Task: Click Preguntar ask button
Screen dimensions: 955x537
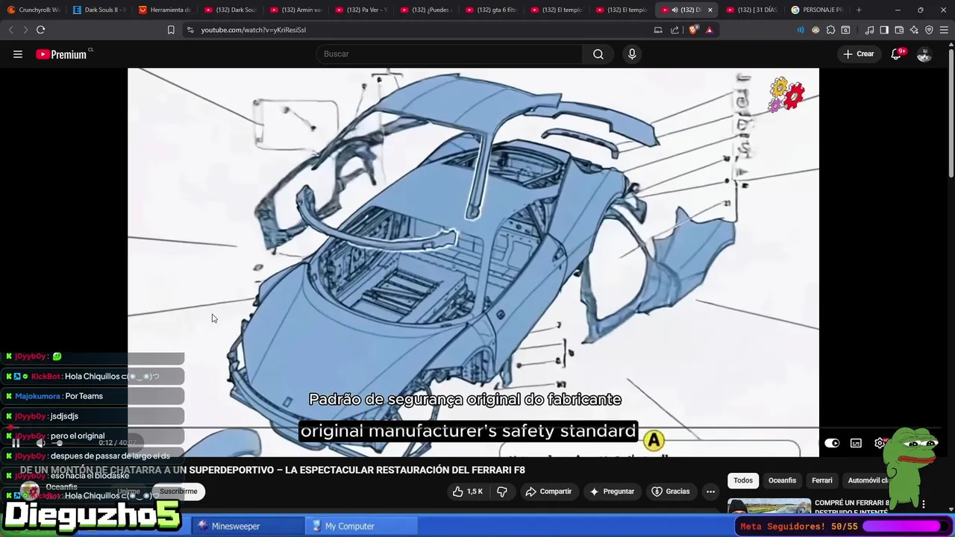Action: point(612,492)
